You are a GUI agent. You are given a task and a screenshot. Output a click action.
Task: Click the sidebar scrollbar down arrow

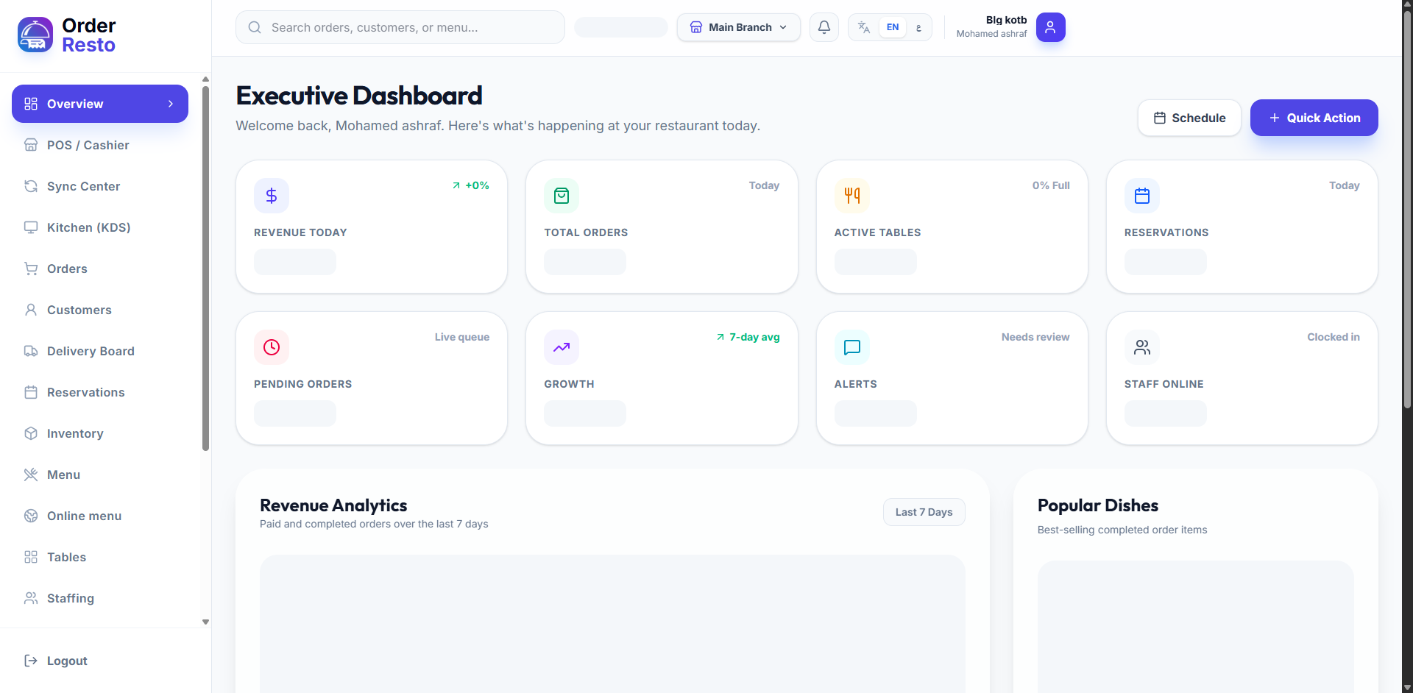205,622
